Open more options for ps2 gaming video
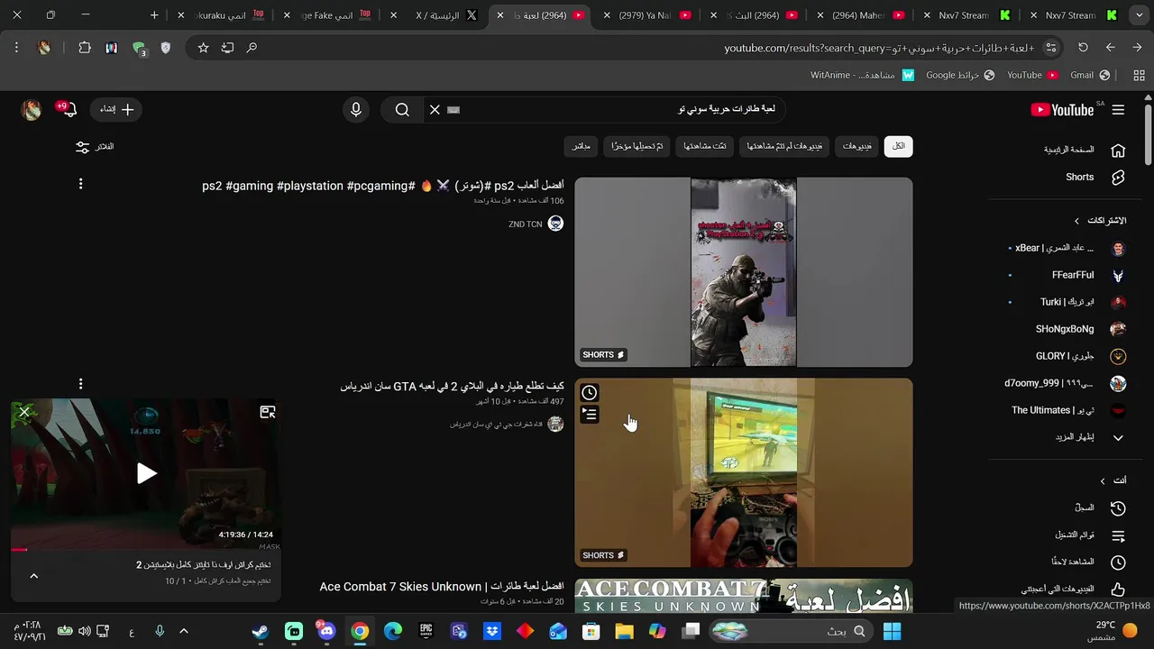This screenshot has height=649, width=1154. point(80,184)
